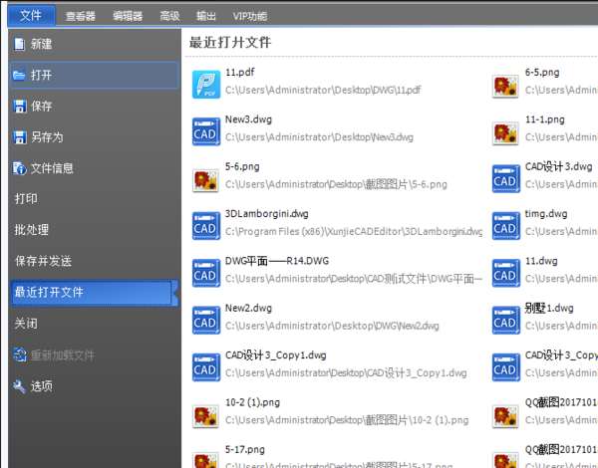The height and width of the screenshot is (468, 598).
Task: Click the 文件信息 info icon
Action: click(x=20, y=168)
